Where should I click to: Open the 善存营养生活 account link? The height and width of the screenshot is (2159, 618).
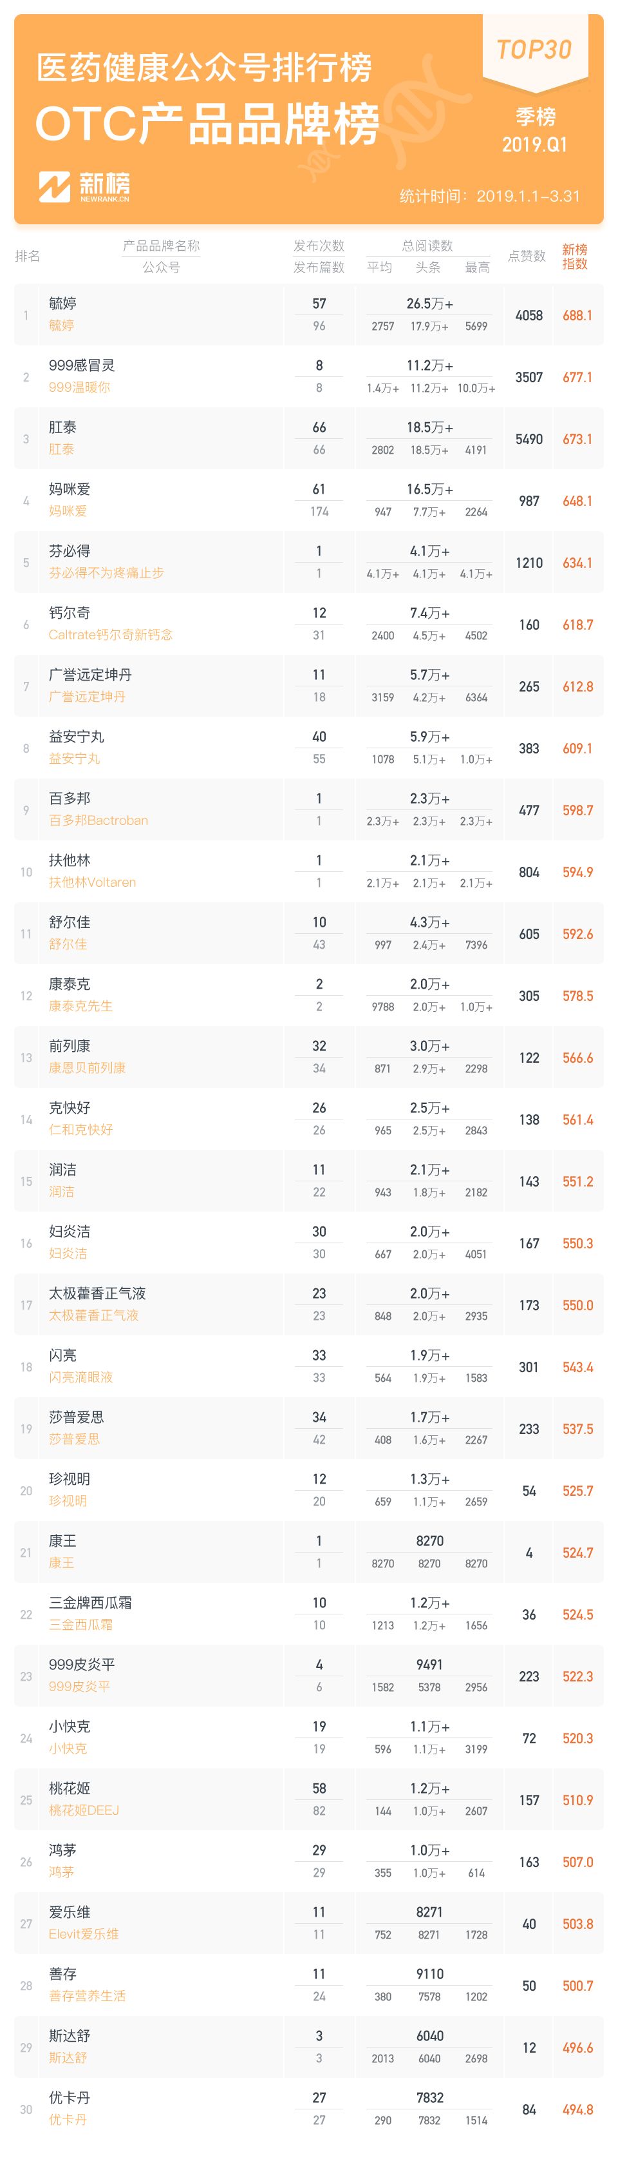click(x=87, y=1997)
